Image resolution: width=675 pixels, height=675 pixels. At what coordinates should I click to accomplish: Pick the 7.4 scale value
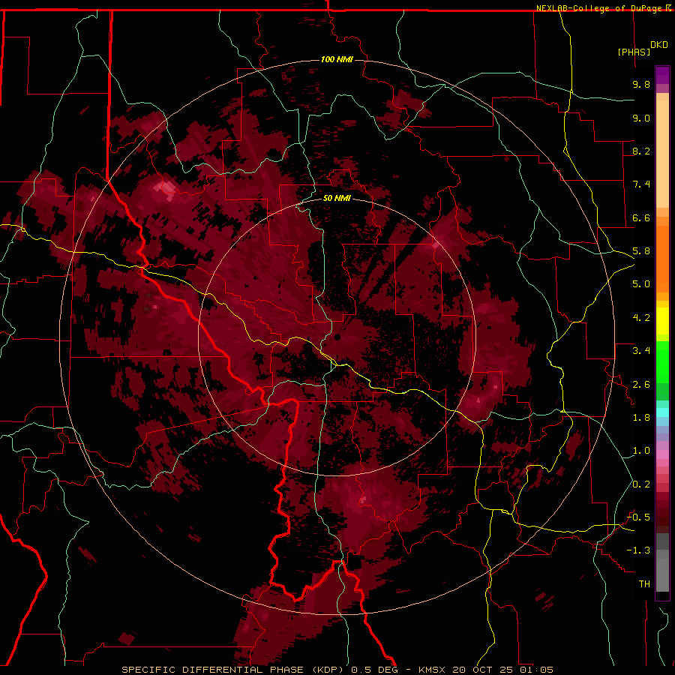pos(641,184)
